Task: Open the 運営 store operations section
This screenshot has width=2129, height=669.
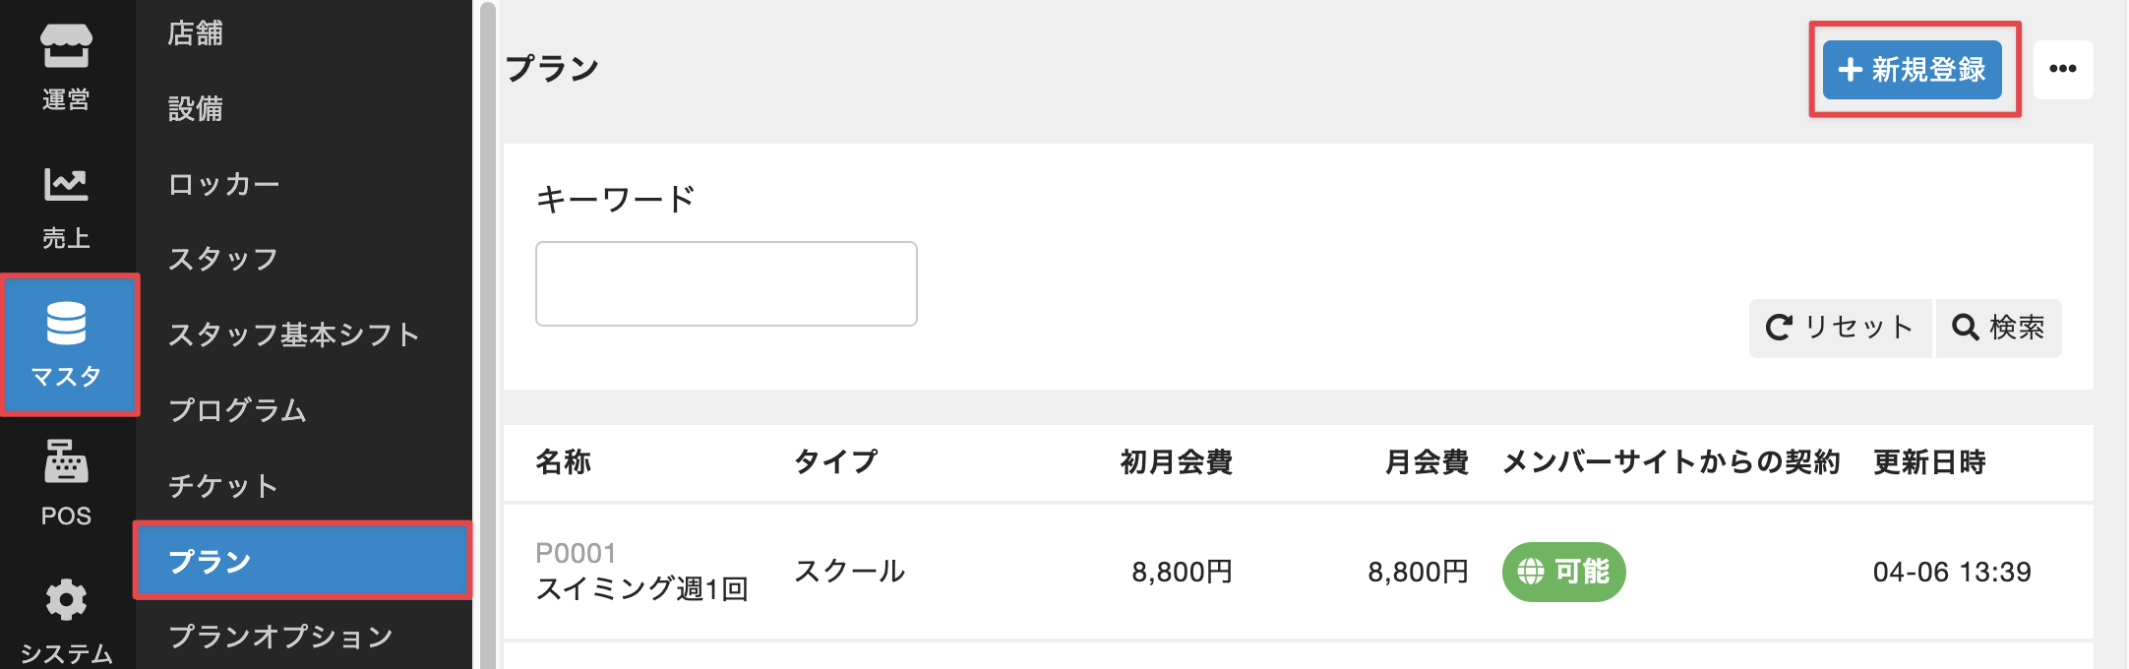Action: pos(66,67)
